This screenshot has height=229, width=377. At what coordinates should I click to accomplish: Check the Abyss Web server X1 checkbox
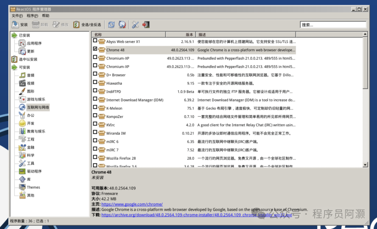tap(95, 40)
